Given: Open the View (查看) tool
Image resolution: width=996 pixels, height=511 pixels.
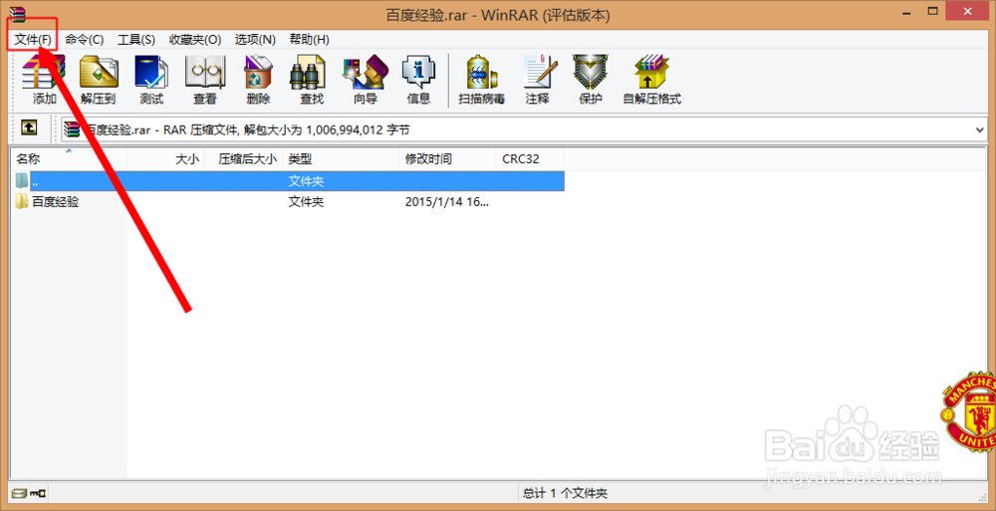Looking at the screenshot, I should pyautogui.click(x=204, y=80).
